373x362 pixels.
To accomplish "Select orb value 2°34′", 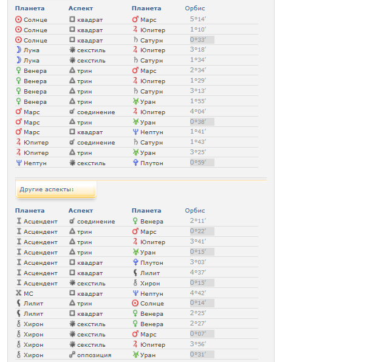I will 198,70.
